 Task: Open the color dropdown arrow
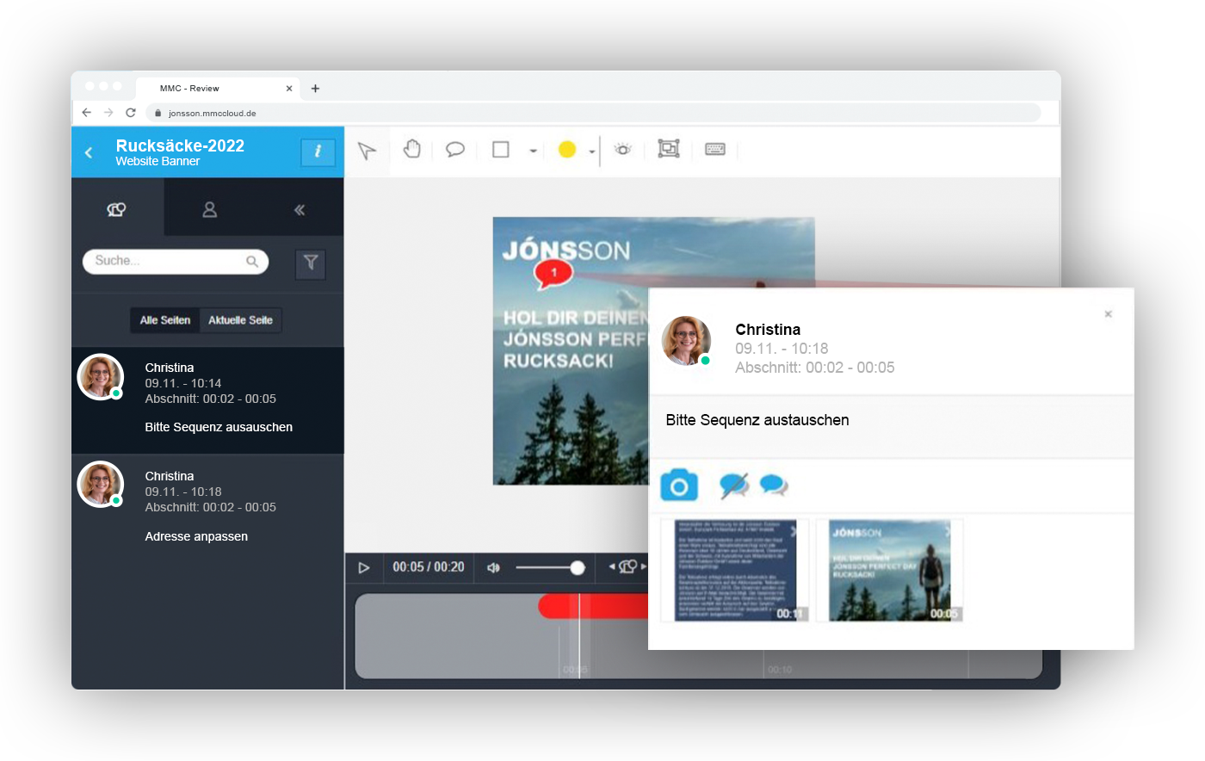(592, 152)
